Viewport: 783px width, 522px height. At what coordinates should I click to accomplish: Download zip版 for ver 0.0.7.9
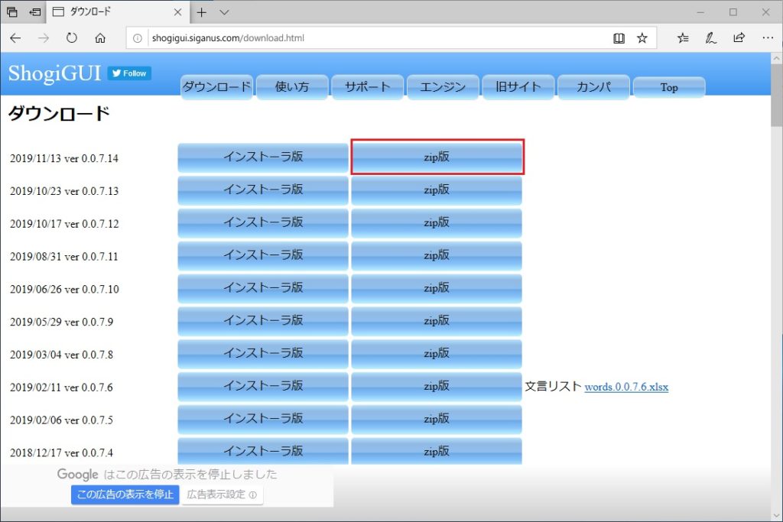click(x=437, y=320)
